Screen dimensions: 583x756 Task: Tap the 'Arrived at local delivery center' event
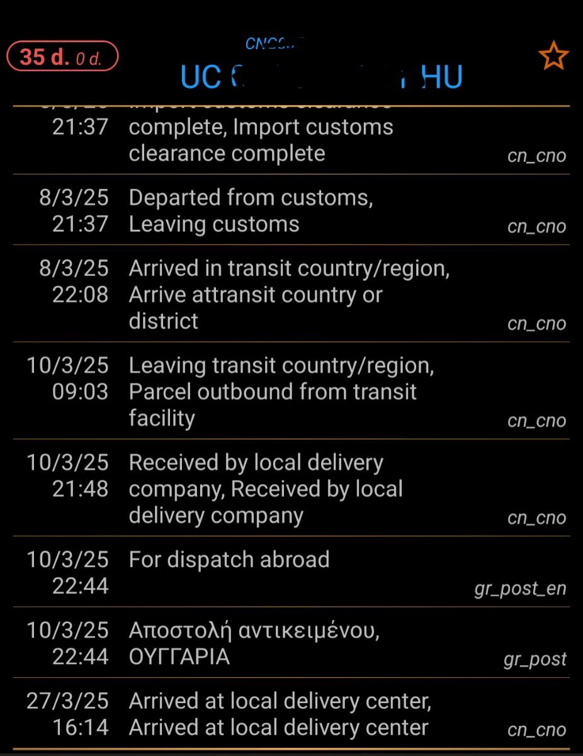(x=291, y=713)
